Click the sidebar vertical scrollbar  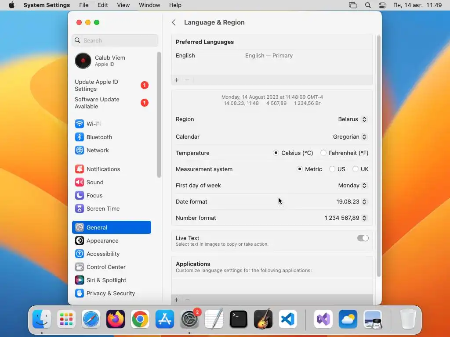(x=159, y=115)
